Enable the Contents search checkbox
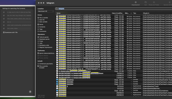The width and height of the screenshot is (172, 99). pyautogui.click(x=38, y=27)
